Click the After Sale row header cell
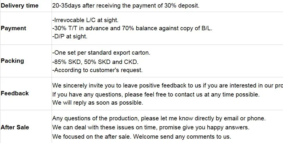283x143 pixels. (x=15, y=127)
